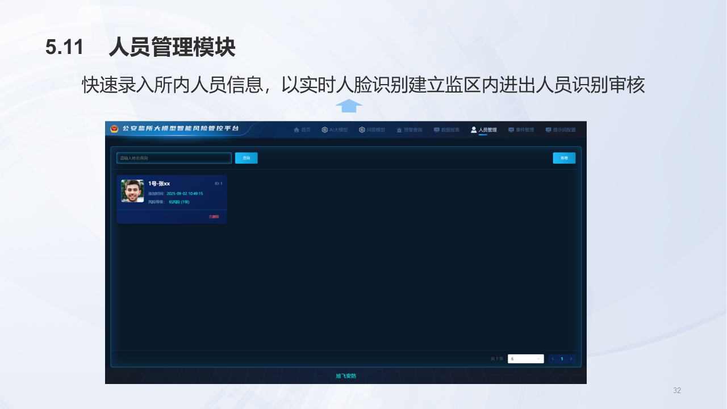This screenshot has height=409, width=727.
Task: Open the 数据报表 tab
Action: (x=447, y=130)
